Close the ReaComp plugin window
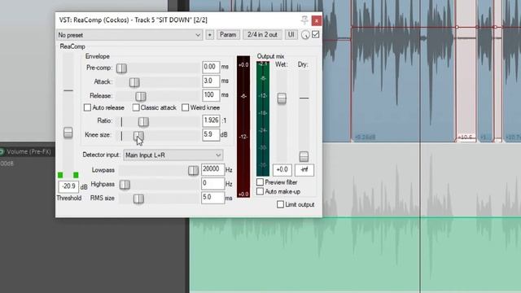This screenshot has width=521, height=293. [317, 20]
